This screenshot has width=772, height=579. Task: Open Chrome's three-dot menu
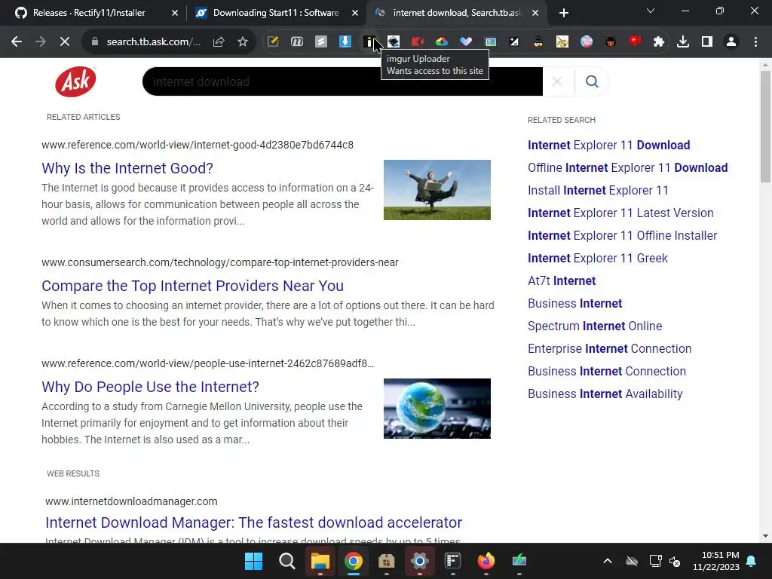click(x=755, y=42)
